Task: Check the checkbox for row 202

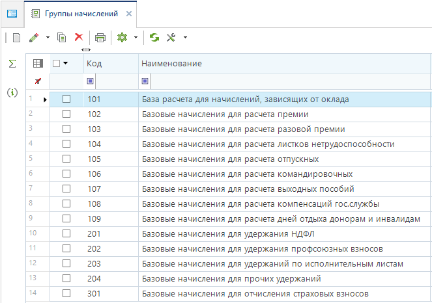Action: click(x=66, y=248)
